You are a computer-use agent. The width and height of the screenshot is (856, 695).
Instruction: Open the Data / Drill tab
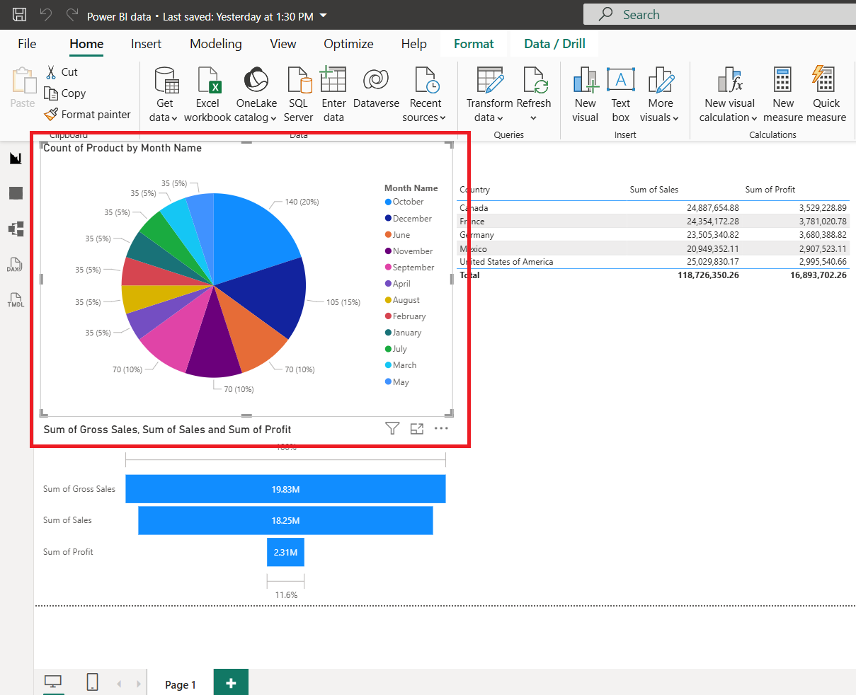(x=554, y=44)
